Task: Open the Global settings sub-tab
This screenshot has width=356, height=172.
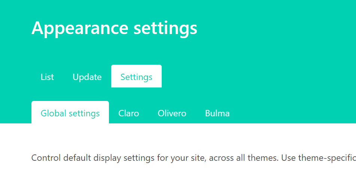Action: tap(70, 113)
